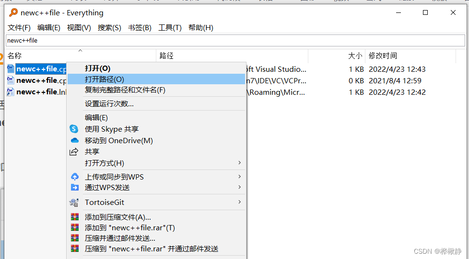Click the share arrow icon beside 共享

tap(74, 152)
